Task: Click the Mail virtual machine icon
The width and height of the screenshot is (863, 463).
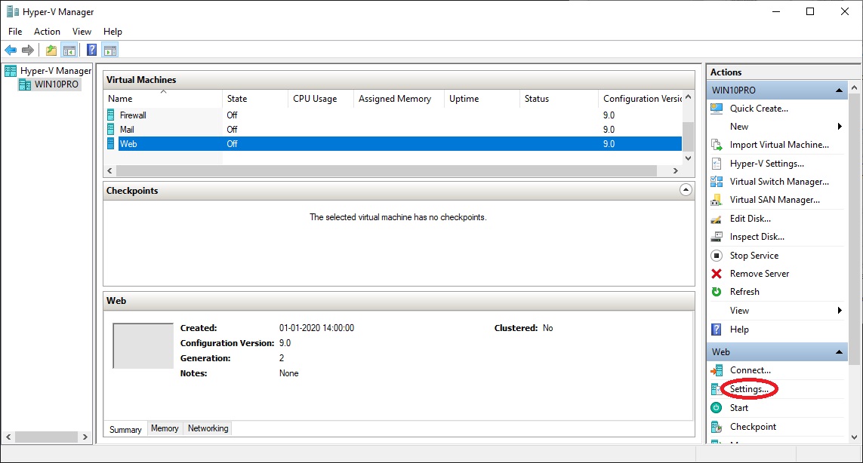Action: pos(111,129)
